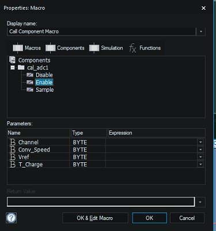The height and width of the screenshot is (231, 216).
Task: Confirm with the OK button
Action: point(150,218)
